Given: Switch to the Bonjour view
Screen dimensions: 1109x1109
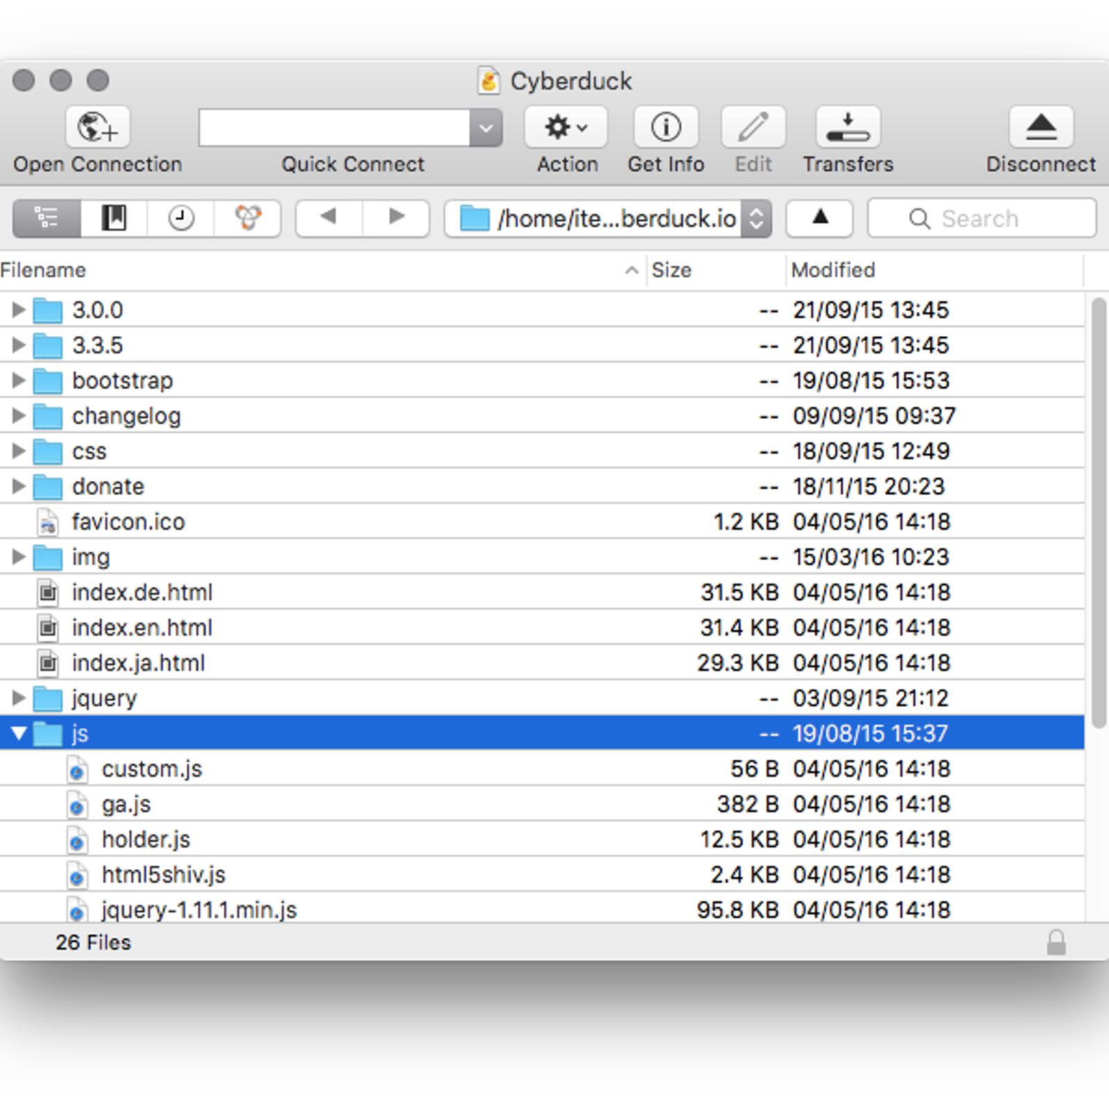Looking at the screenshot, I should [248, 218].
